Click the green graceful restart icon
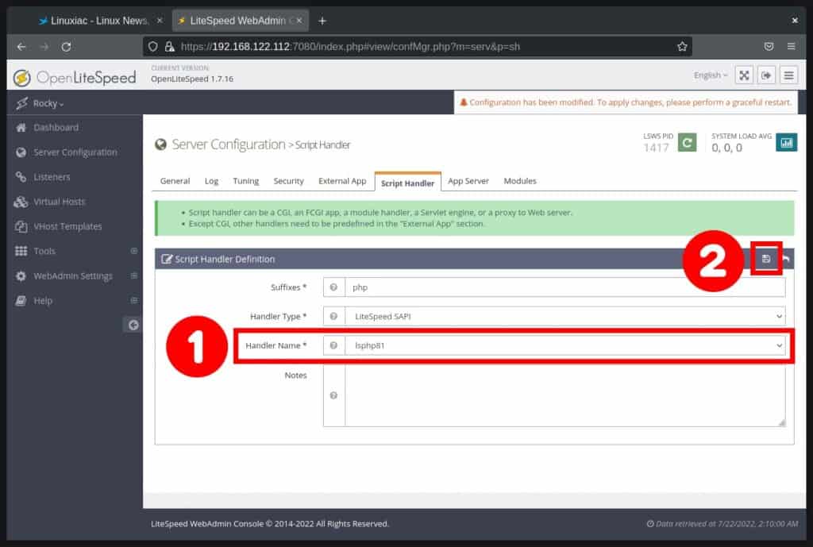 click(x=687, y=143)
